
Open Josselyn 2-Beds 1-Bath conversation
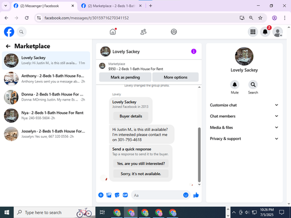pyautogui.click(x=46, y=134)
